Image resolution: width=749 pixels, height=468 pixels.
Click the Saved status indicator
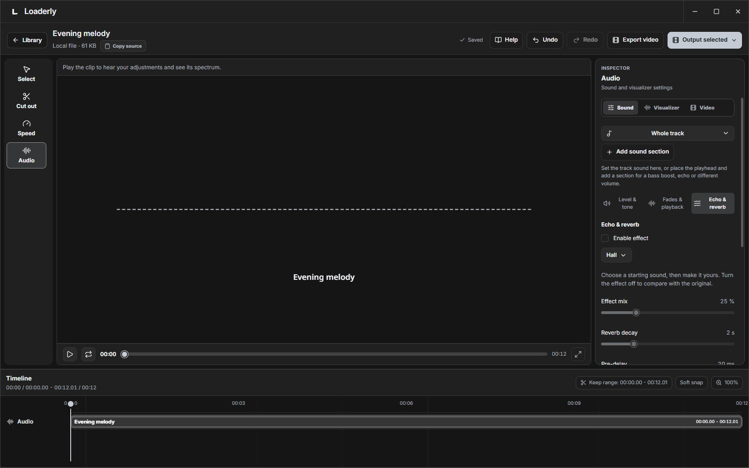[x=471, y=40]
